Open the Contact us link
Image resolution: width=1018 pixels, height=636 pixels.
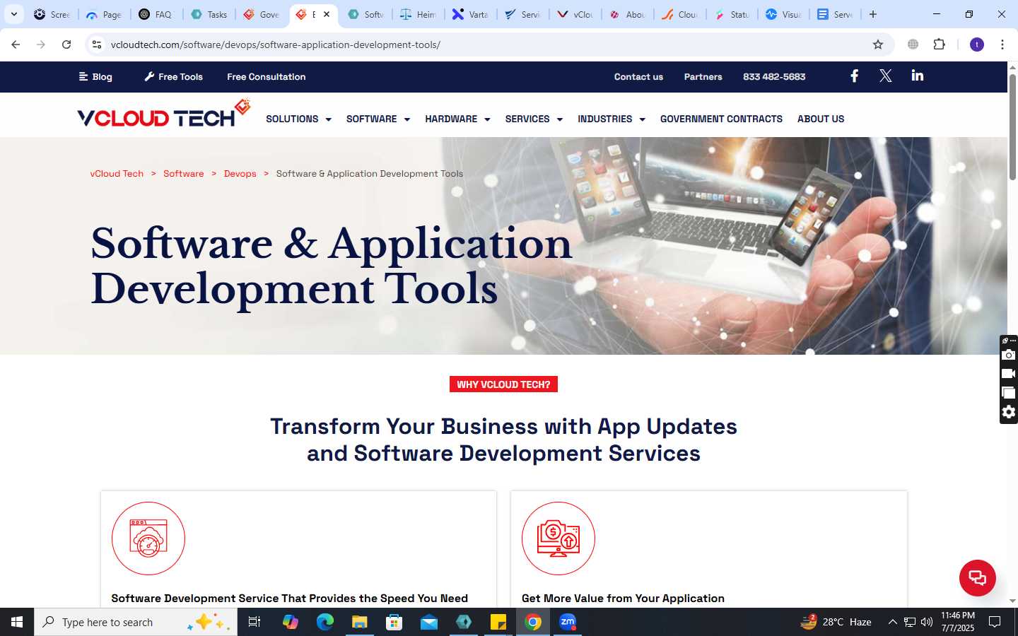click(638, 76)
